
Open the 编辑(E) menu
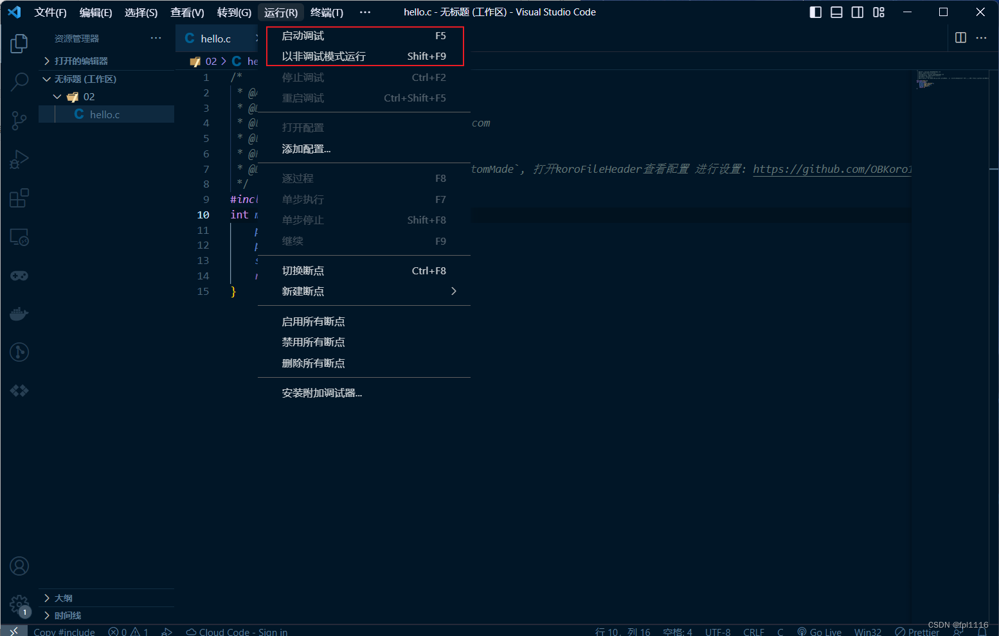96,12
